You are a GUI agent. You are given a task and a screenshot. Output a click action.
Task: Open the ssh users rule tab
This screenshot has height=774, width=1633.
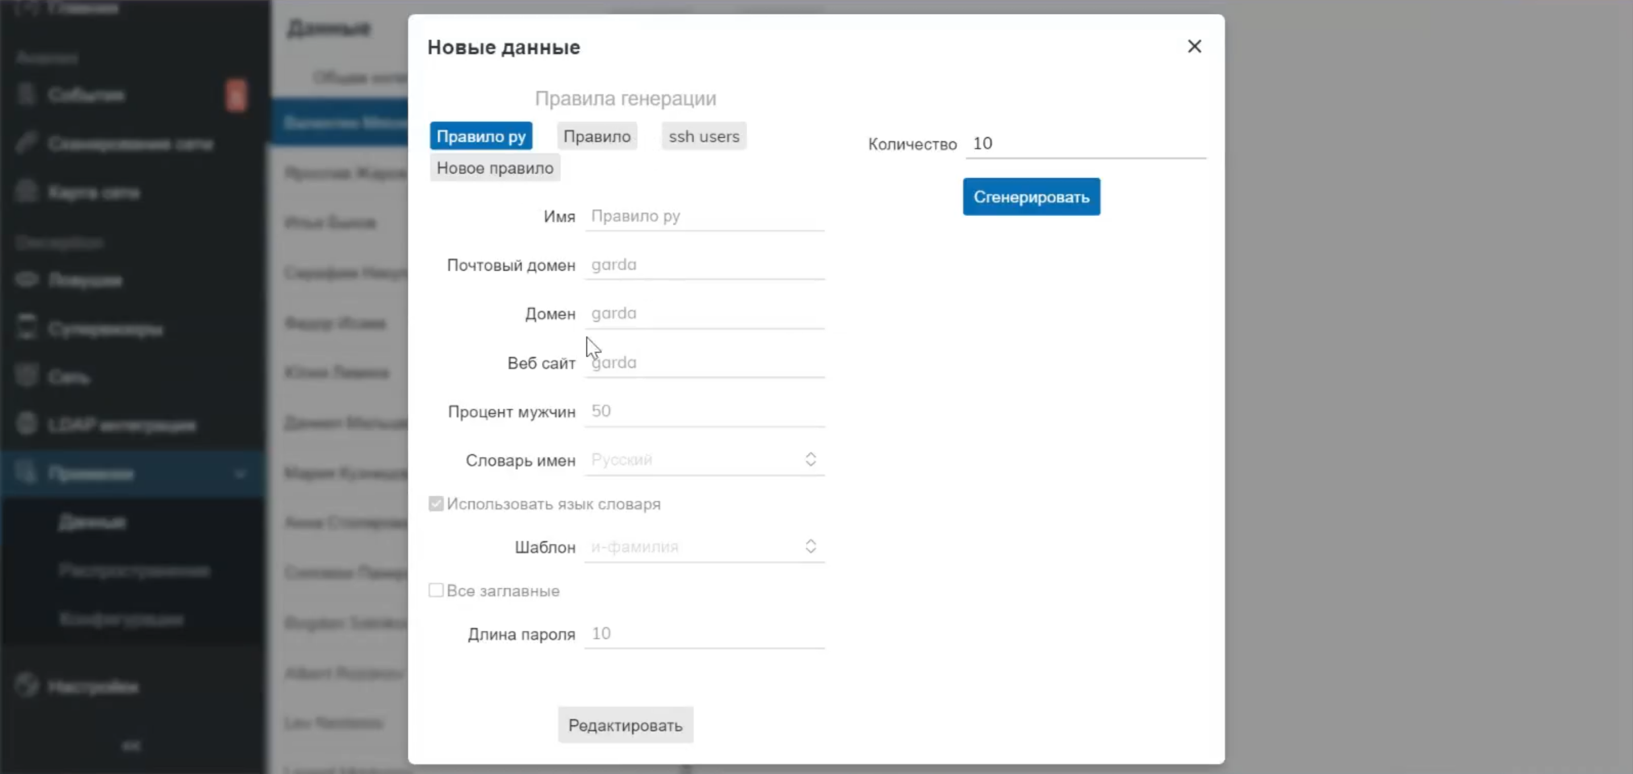(704, 136)
